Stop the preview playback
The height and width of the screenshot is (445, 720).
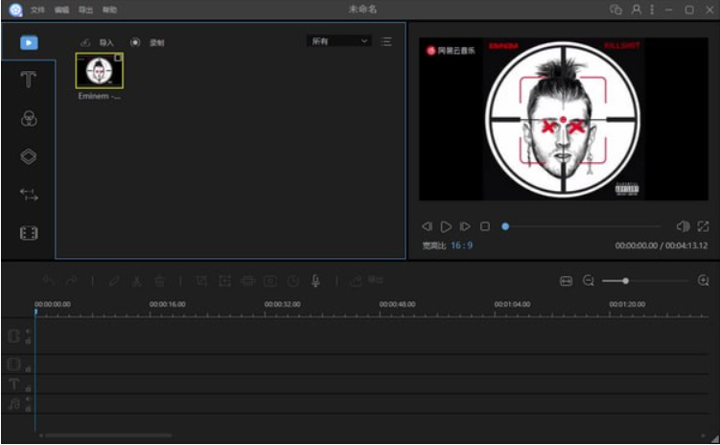coord(485,226)
